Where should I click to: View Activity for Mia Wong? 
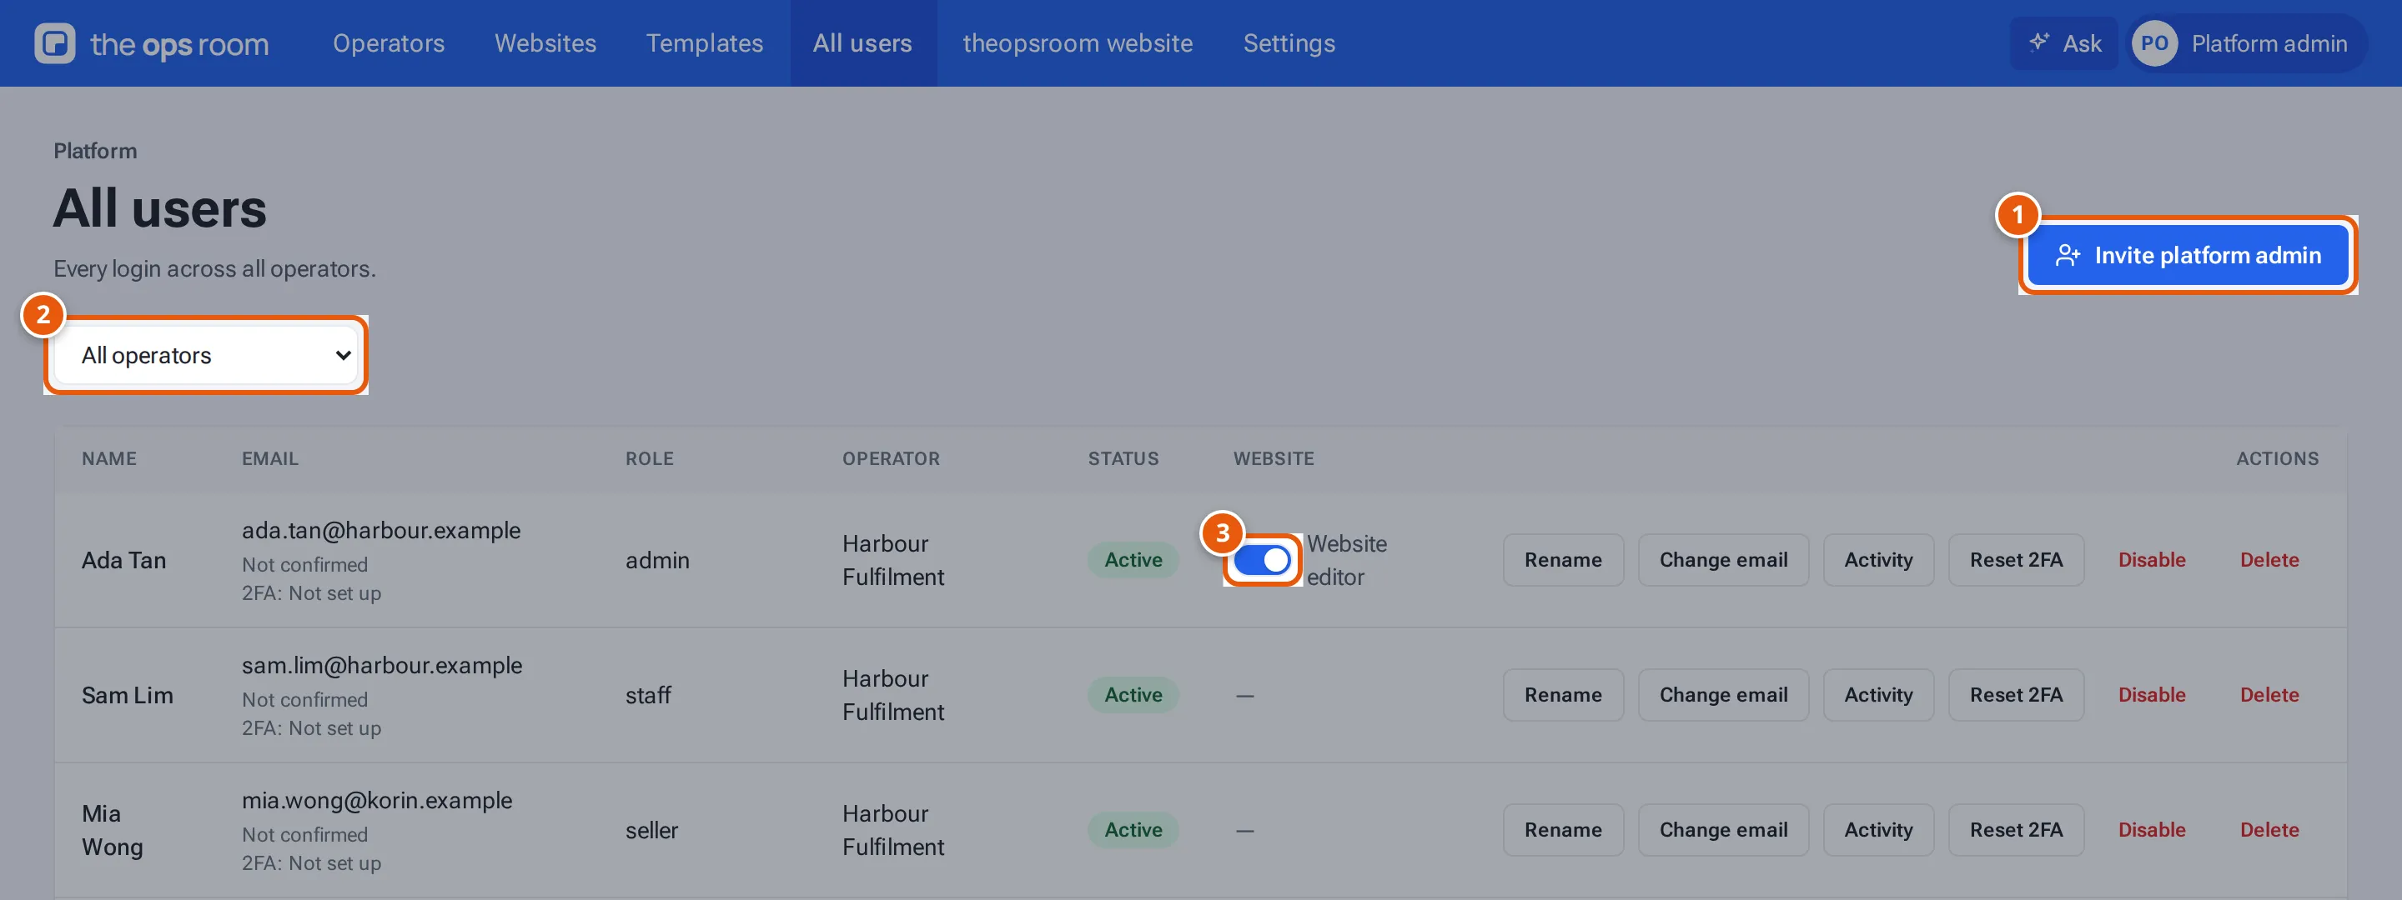tap(1878, 830)
